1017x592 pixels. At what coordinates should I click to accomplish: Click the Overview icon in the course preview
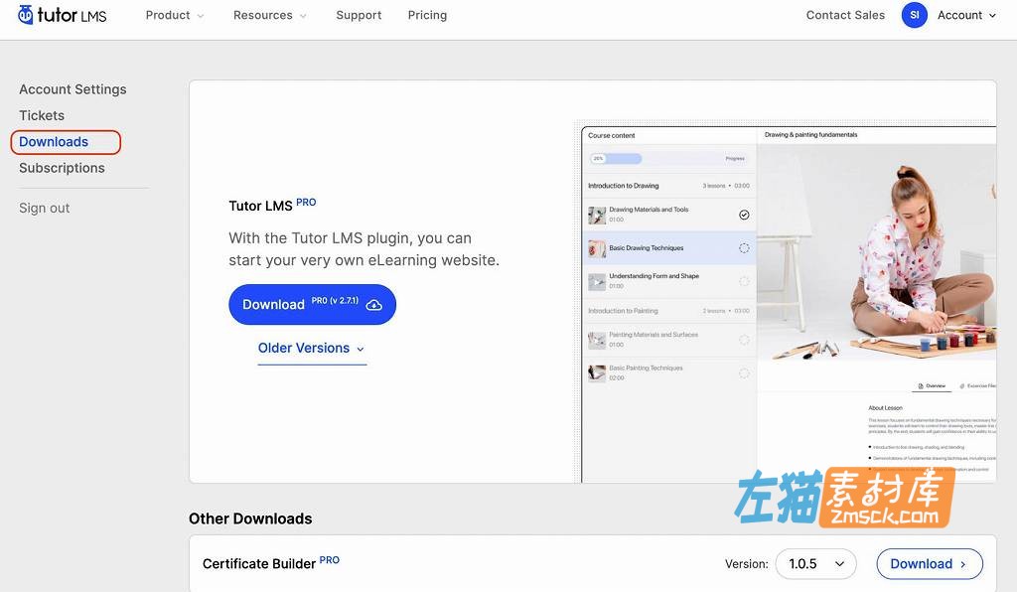pyautogui.click(x=921, y=385)
